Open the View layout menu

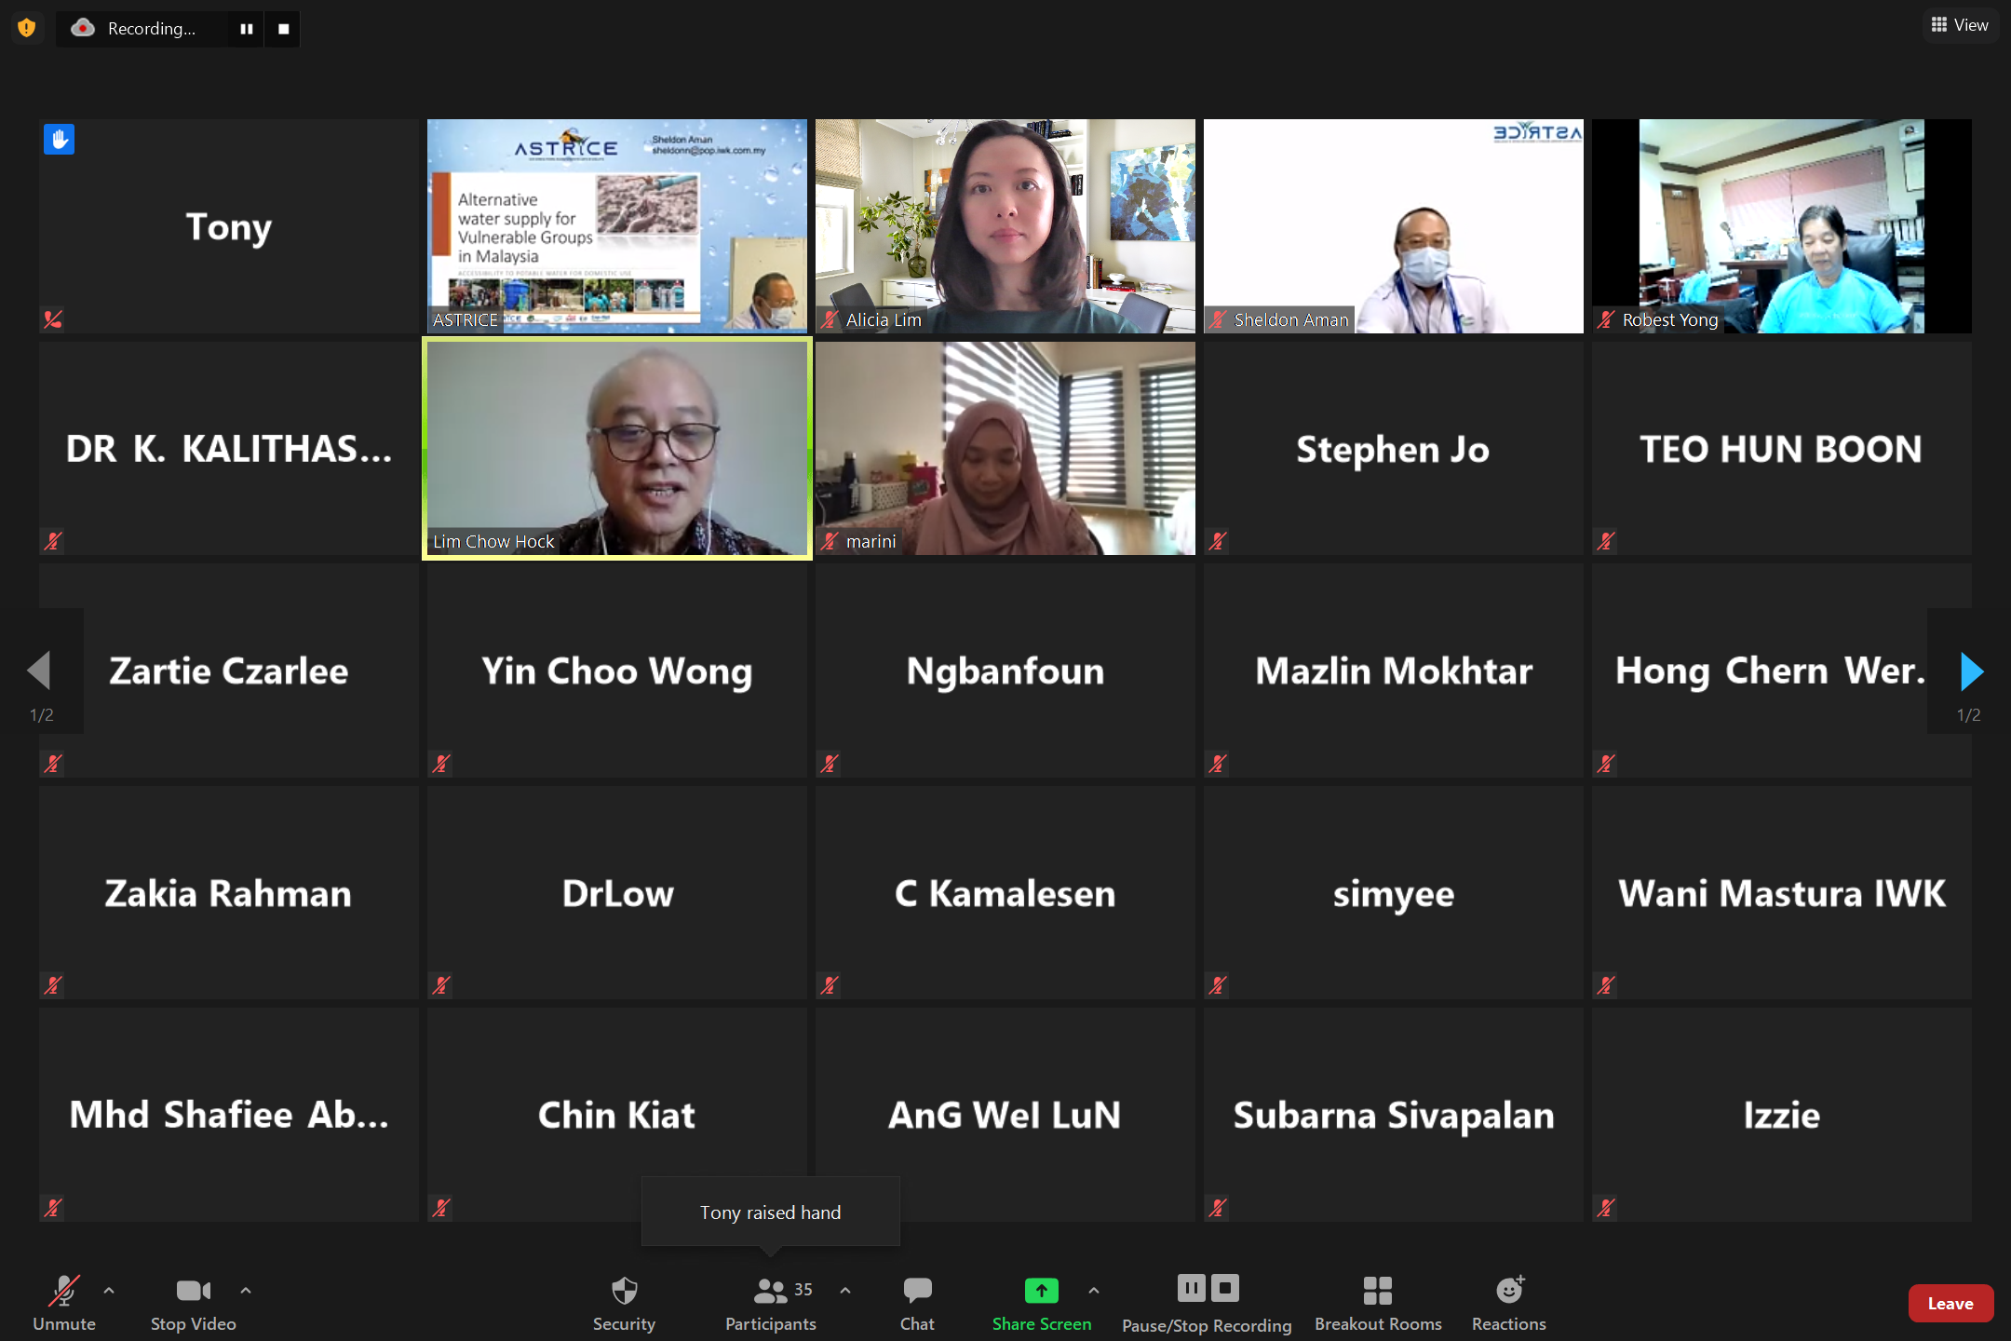coord(1960,25)
